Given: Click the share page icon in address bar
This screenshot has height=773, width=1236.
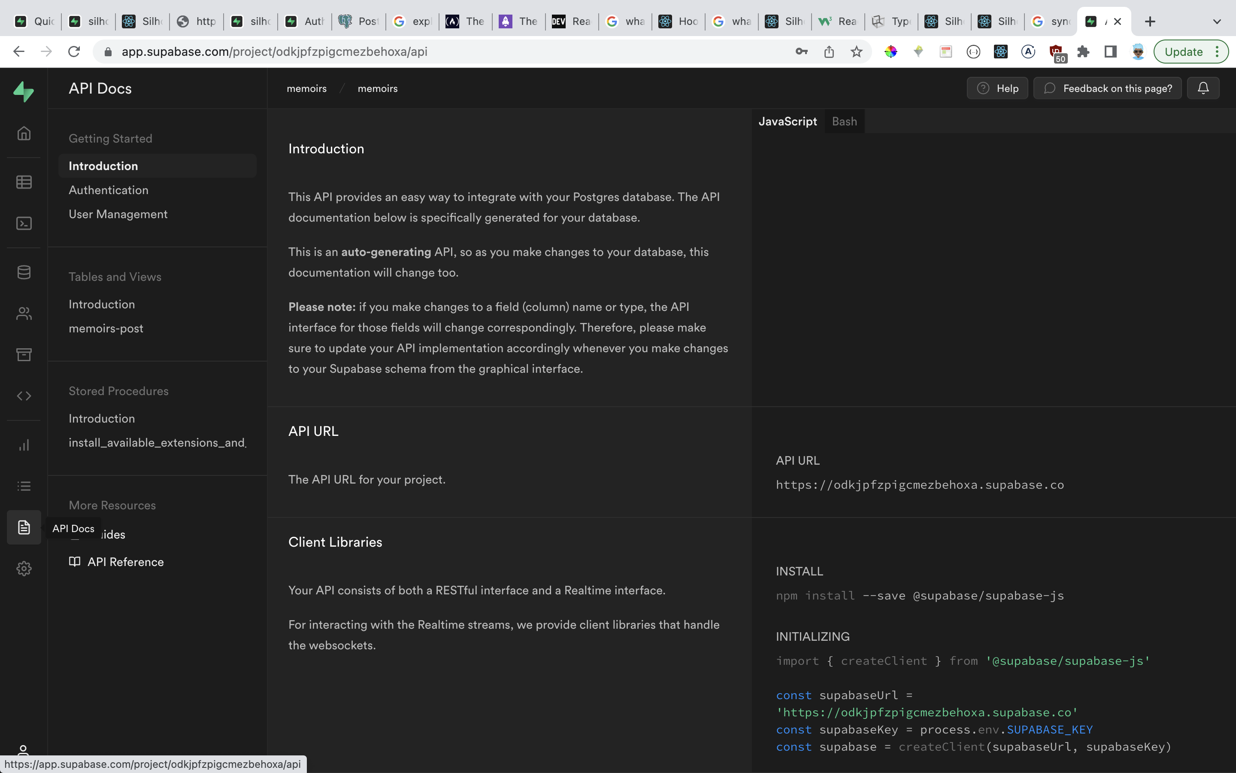Looking at the screenshot, I should pos(829,51).
